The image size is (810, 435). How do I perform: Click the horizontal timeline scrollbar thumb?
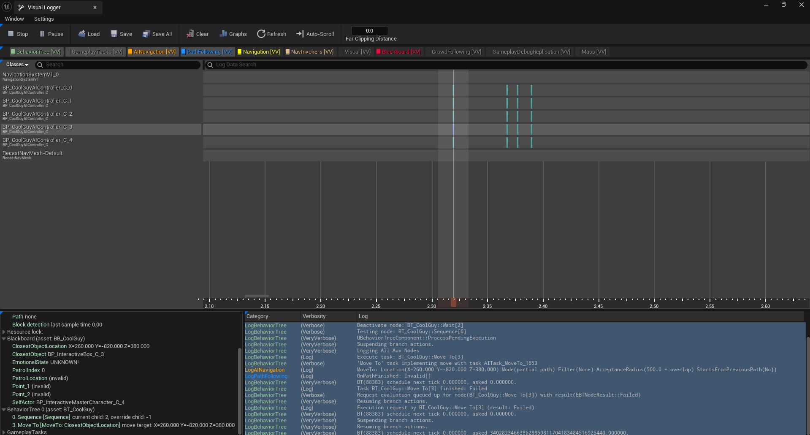pos(257,296)
